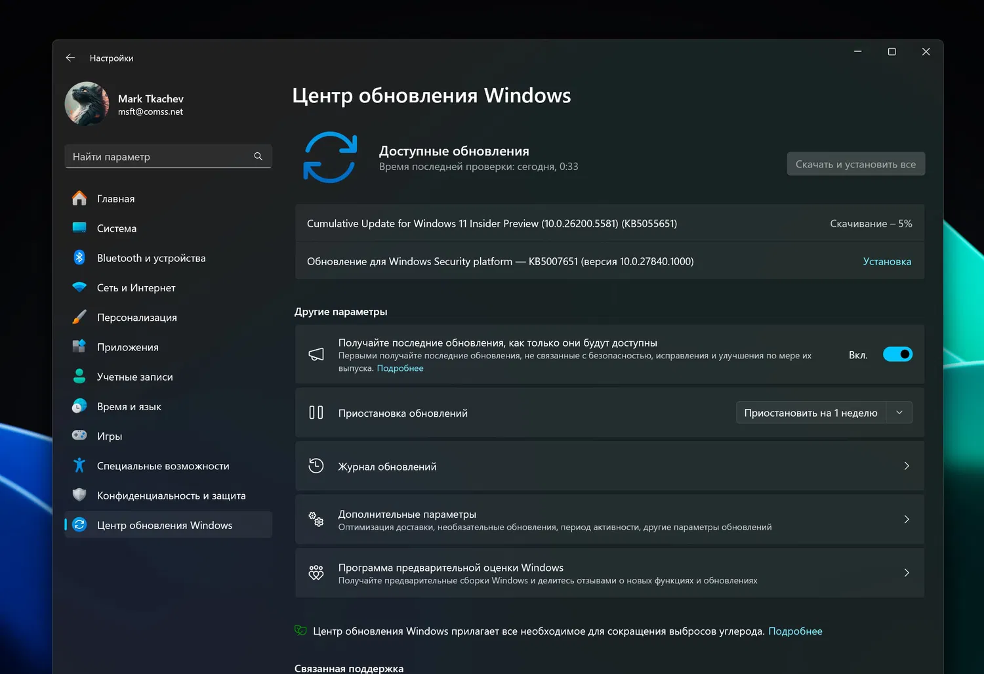Screen dimensions: 984x674
Task: Go to the Система section
Action: click(168, 228)
